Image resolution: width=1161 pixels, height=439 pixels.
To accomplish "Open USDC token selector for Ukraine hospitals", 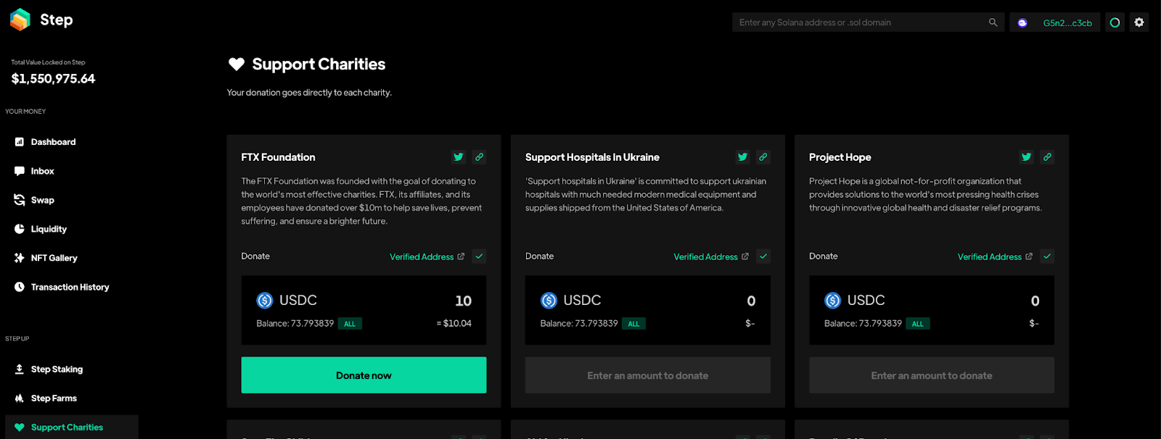I will pyautogui.click(x=571, y=300).
